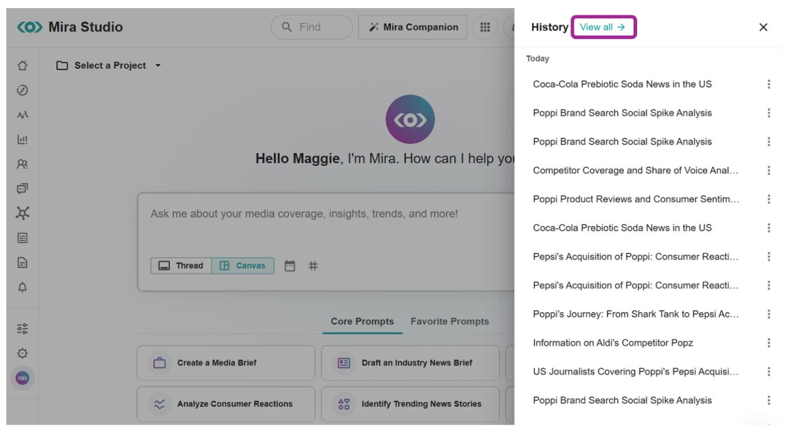Open options for Poppi Product Reviews item
785x433 pixels.
pos(769,199)
